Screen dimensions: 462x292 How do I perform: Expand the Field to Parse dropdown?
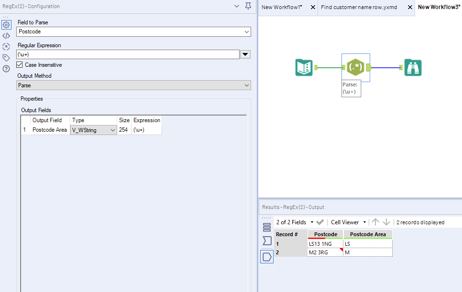(x=133, y=32)
